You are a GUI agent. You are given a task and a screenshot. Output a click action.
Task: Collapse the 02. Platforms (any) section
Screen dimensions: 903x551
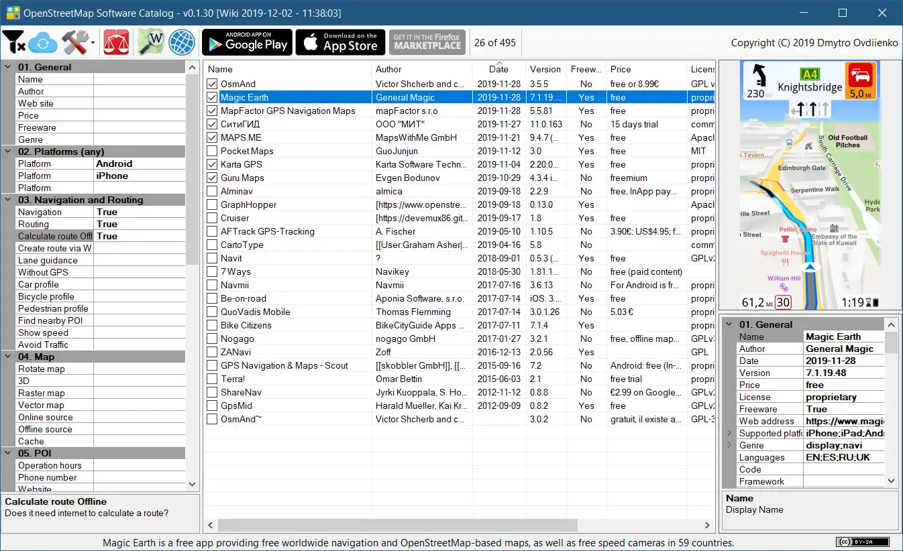[8, 151]
